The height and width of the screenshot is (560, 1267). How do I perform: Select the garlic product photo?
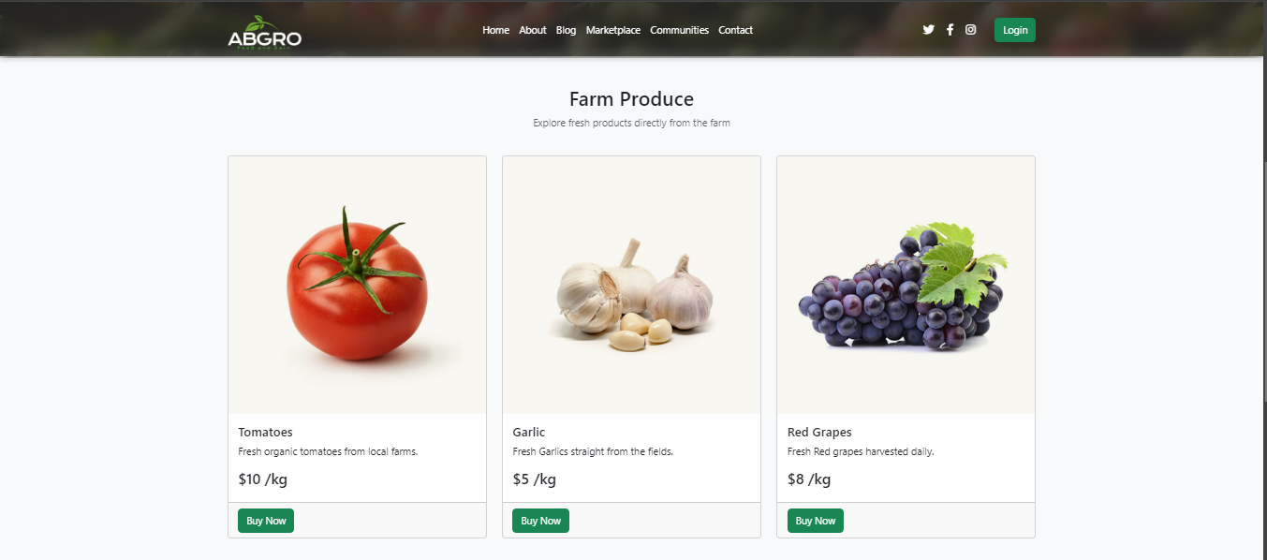[631, 285]
